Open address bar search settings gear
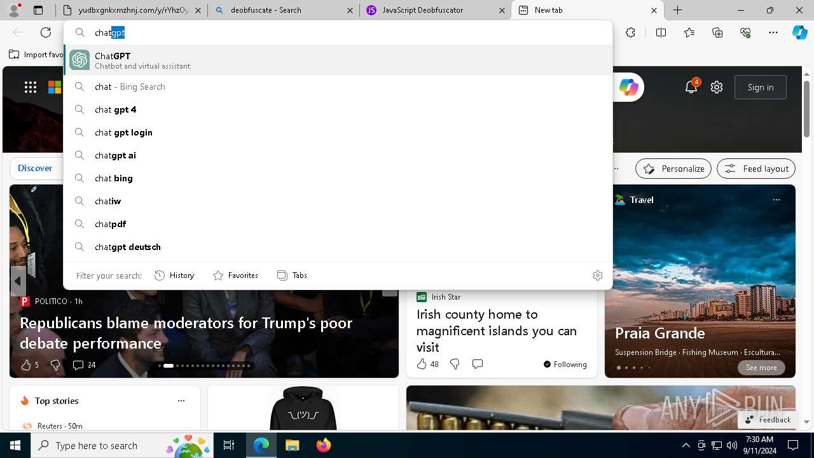The image size is (814, 458). click(x=598, y=275)
